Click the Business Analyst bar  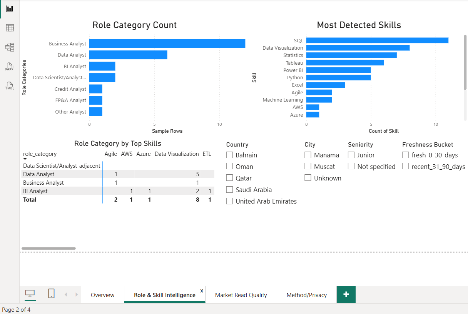click(x=167, y=43)
